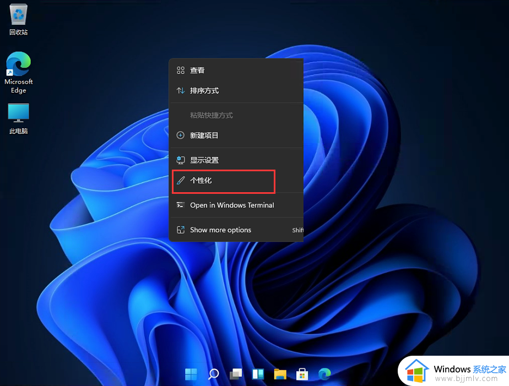The height and width of the screenshot is (386, 509).
Task: Launch Microsoft Edge from the taskbar
Action: tap(324, 374)
